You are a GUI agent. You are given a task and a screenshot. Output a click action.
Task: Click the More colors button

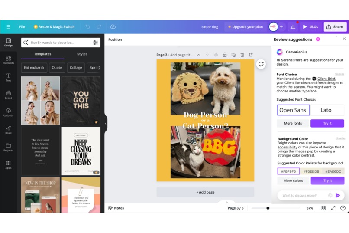coord(293,180)
